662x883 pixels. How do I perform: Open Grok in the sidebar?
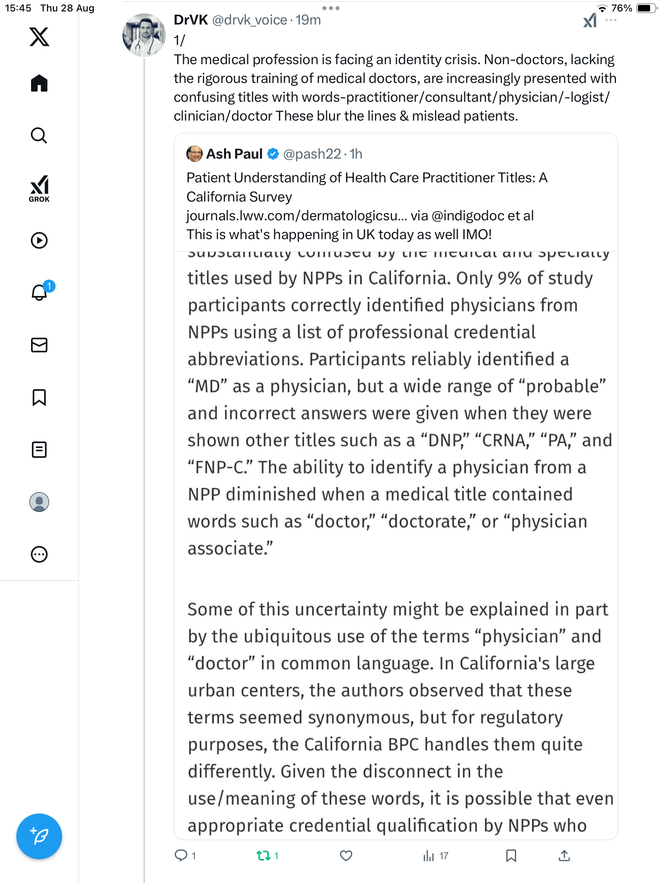click(x=39, y=188)
